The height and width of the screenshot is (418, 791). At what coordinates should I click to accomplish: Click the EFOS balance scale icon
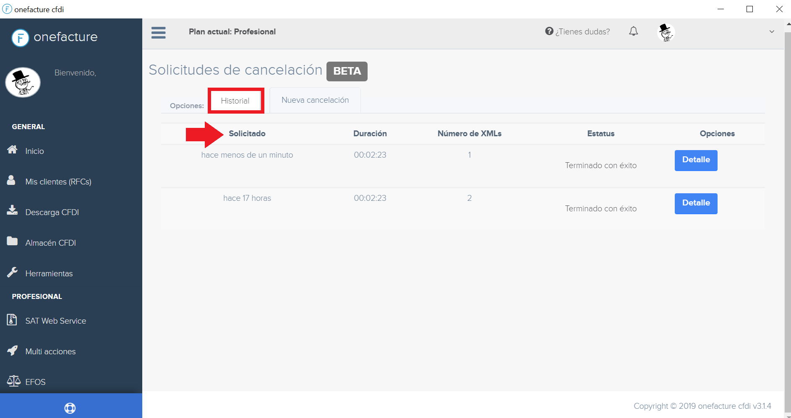(13, 381)
